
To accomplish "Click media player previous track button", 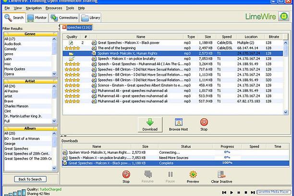I will [x=224, y=193].
